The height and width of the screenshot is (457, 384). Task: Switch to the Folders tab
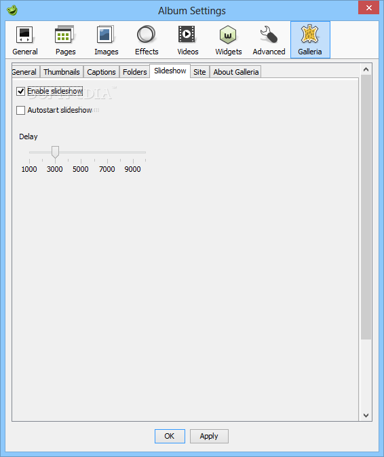(x=134, y=72)
